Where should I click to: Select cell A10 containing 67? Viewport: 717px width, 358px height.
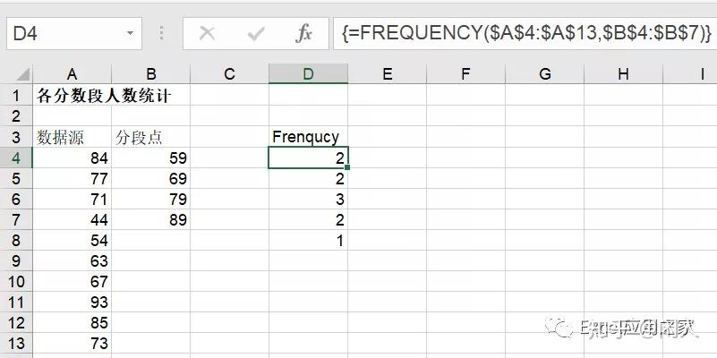click(72, 281)
